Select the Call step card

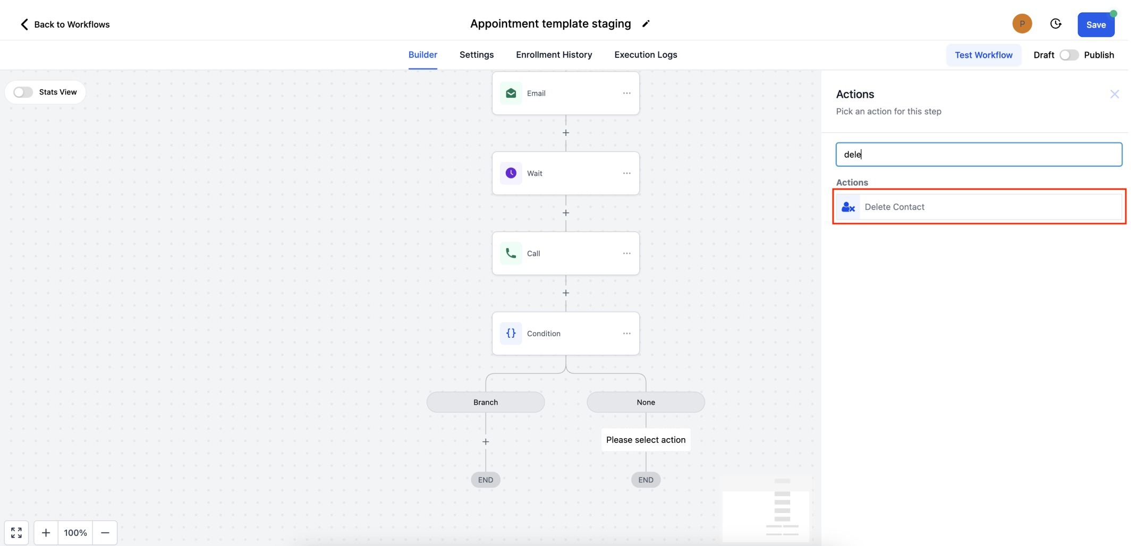[x=566, y=253]
